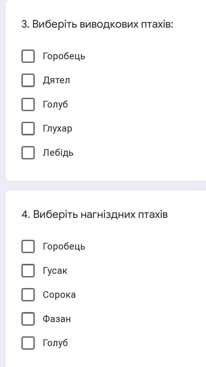The image size is (206, 367).
Task: Click question title 'Виберіть виводкових птахів'
Action: click(x=97, y=24)
